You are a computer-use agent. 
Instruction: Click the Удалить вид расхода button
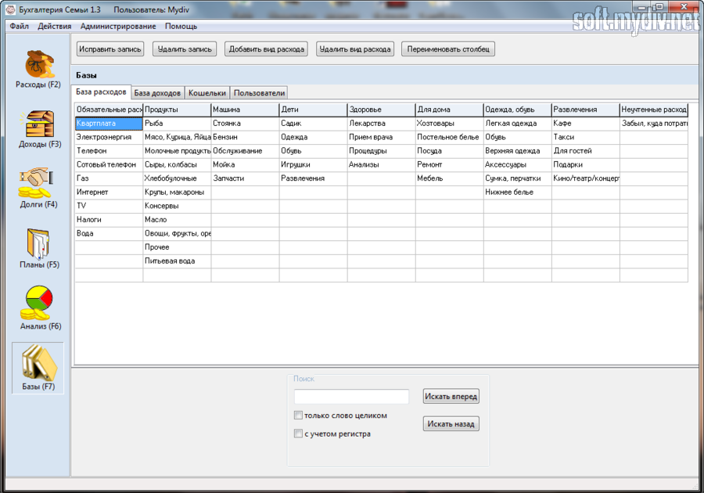[354, 49]
